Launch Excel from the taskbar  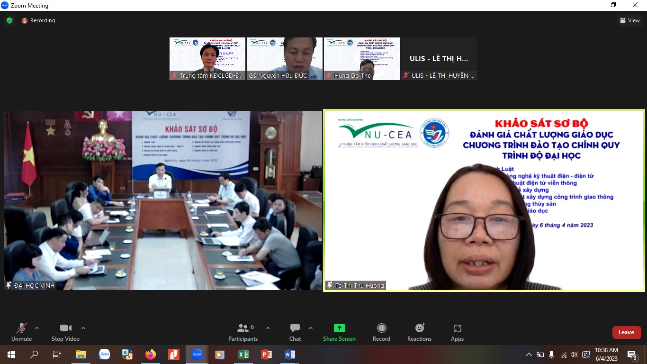point(243,355)
